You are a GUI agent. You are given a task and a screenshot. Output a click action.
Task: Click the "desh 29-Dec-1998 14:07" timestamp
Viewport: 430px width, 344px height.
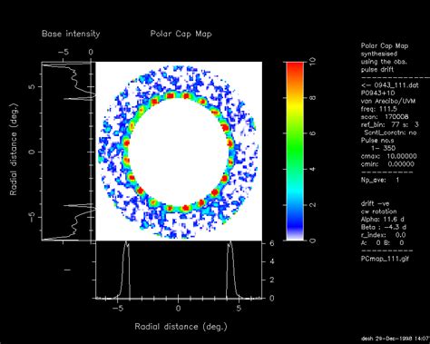(x=396, y=338)
